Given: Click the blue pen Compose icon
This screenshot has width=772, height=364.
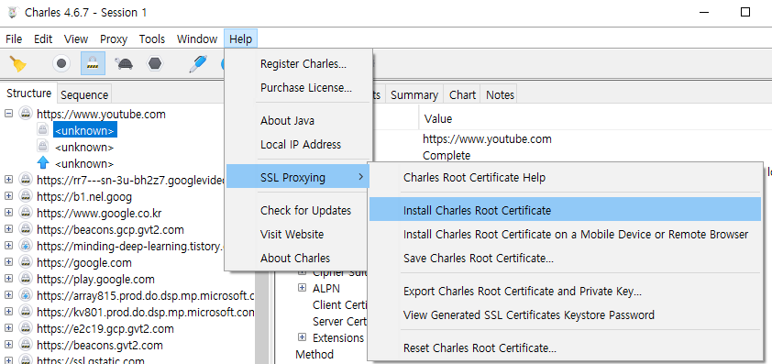Looking at the screenshot, I should pyautogui.click(x=197, y=63).
